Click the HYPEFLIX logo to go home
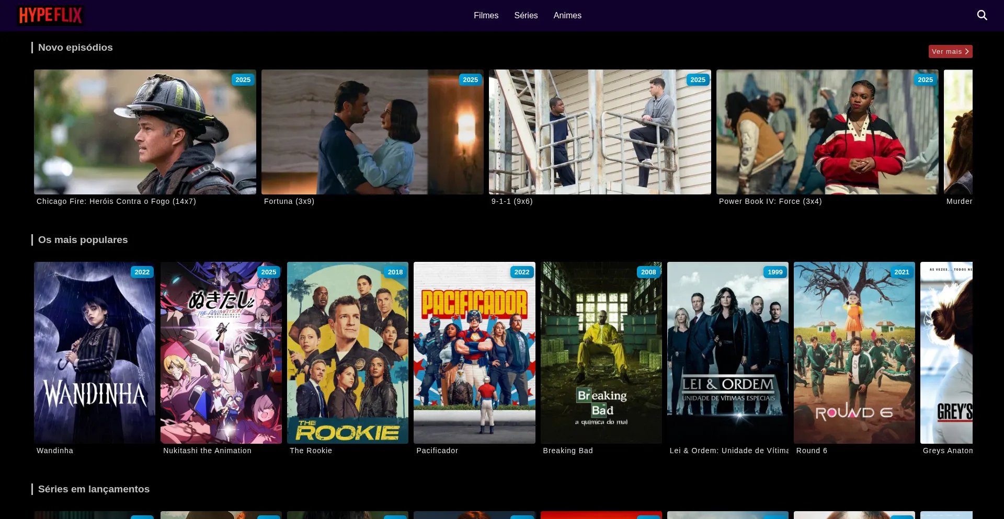 point(50,15)
